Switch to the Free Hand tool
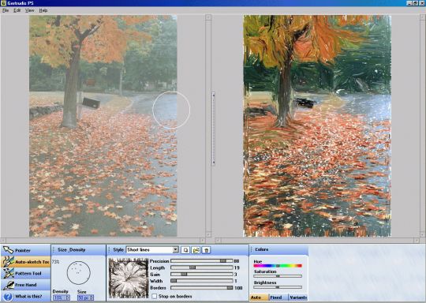The image size is (426, 303). click(x=25, y=285)
